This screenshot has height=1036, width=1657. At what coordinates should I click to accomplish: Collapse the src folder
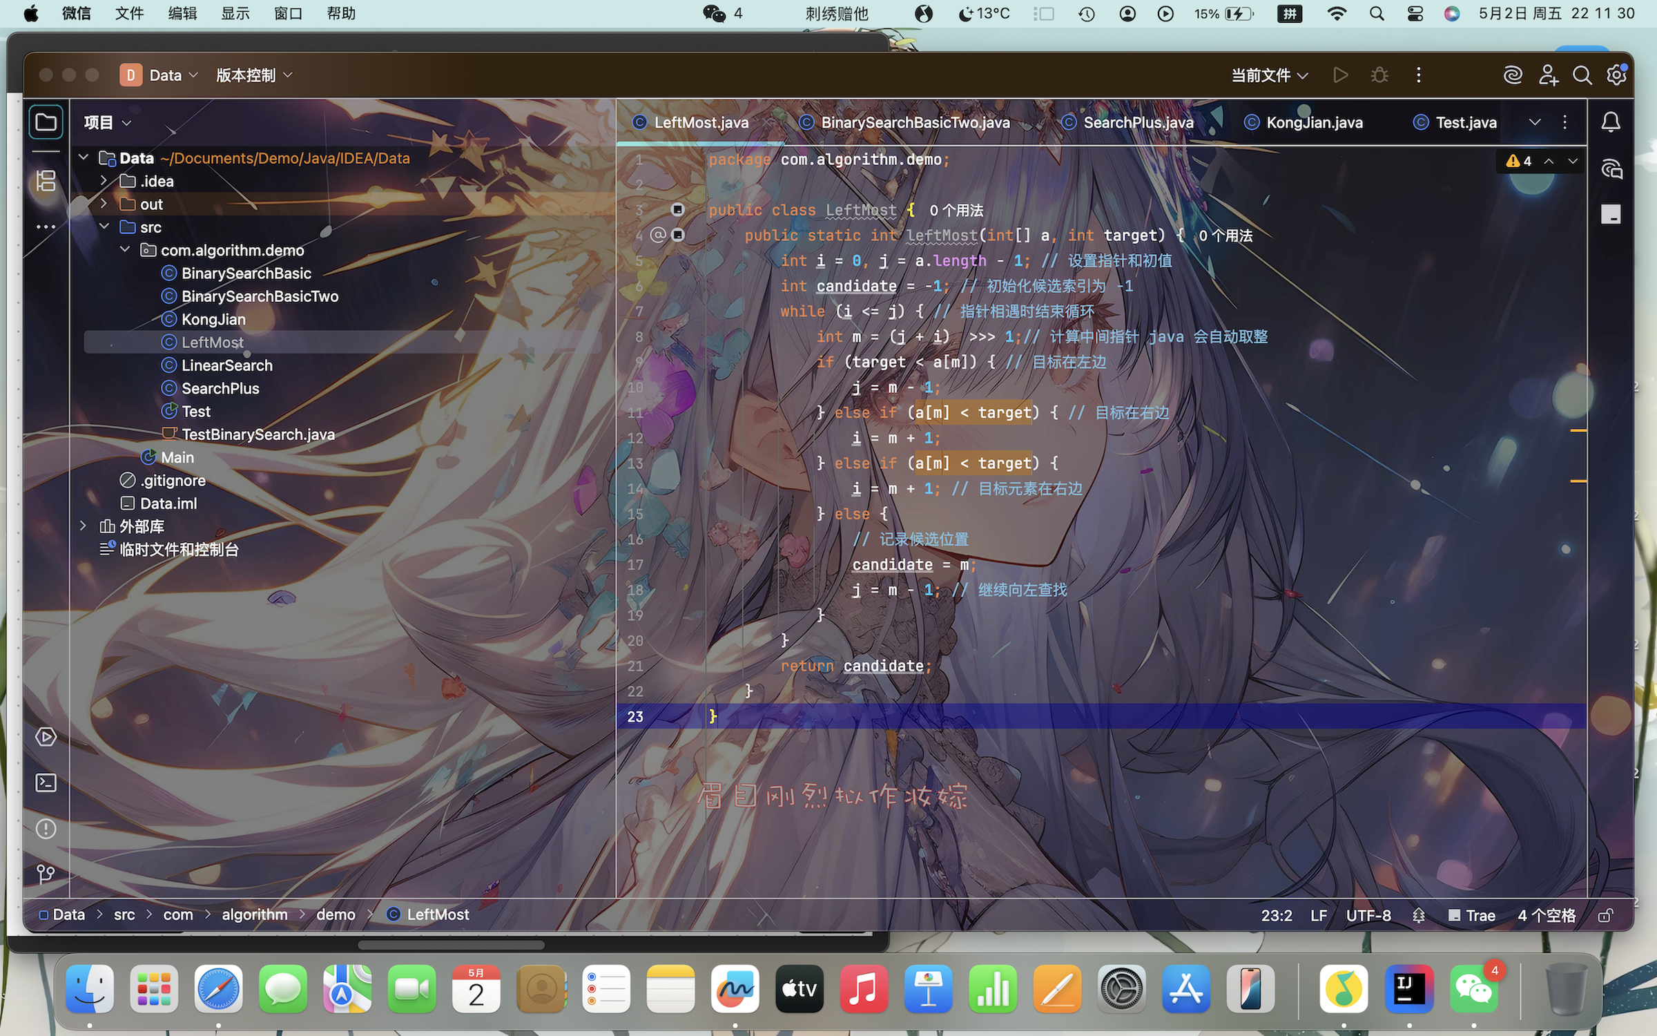(x=104, y=227)
